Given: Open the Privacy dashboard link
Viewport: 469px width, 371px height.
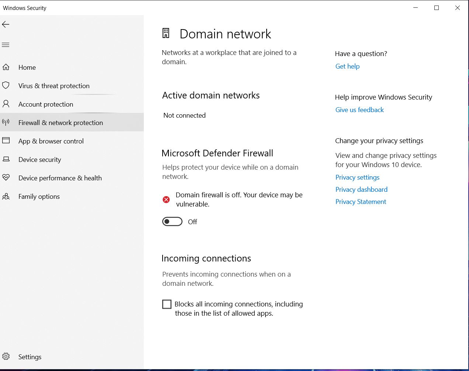Looking at the screenshot, I should [x=361, y=190].
